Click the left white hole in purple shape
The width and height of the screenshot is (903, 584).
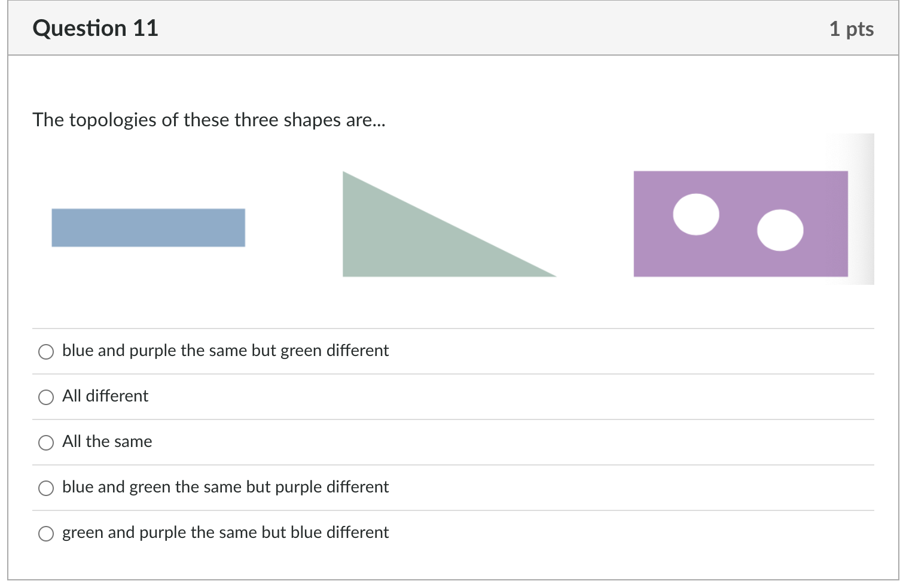695,215
